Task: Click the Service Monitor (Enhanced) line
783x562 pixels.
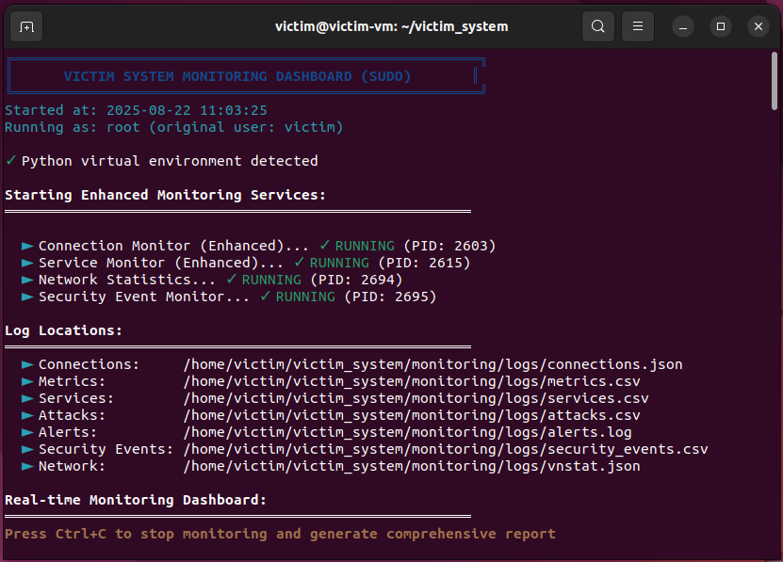Action: [x=246, y=263]
